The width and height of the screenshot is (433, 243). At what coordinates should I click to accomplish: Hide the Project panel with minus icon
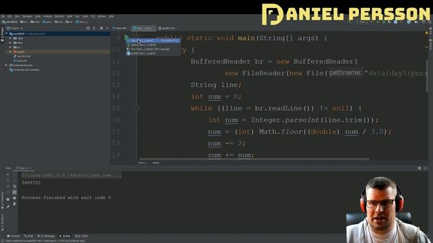click(107, 28)
